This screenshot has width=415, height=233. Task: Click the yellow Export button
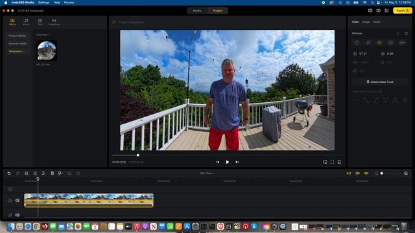click(x=402, y=10)
